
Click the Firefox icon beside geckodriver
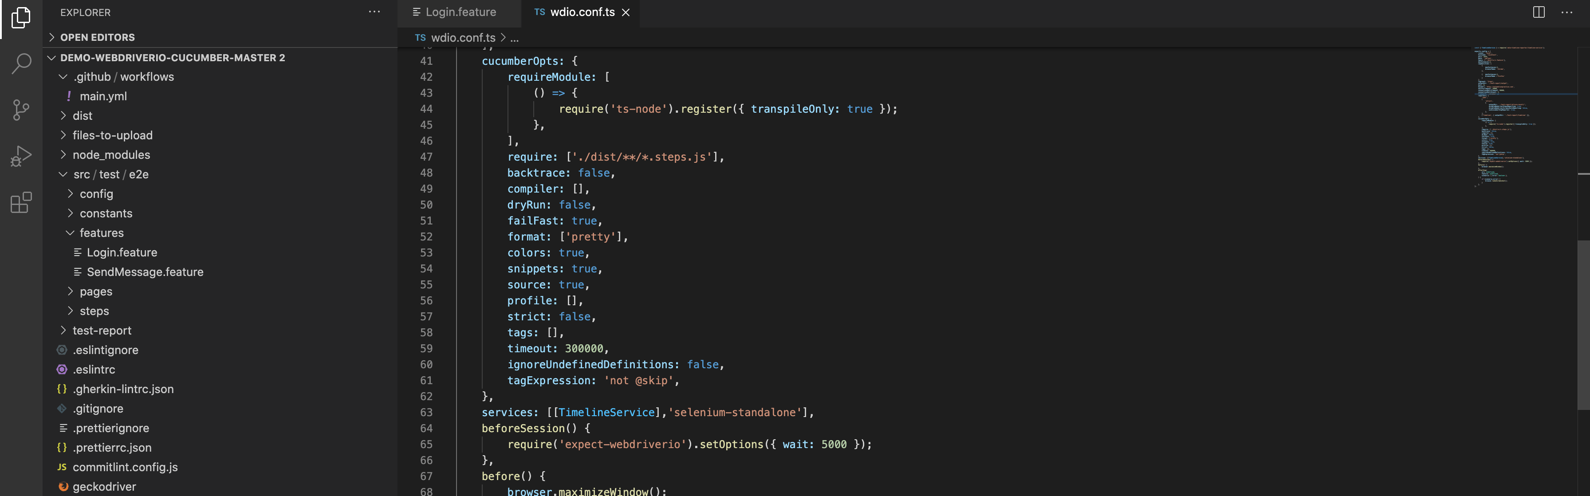coord(63,487)
